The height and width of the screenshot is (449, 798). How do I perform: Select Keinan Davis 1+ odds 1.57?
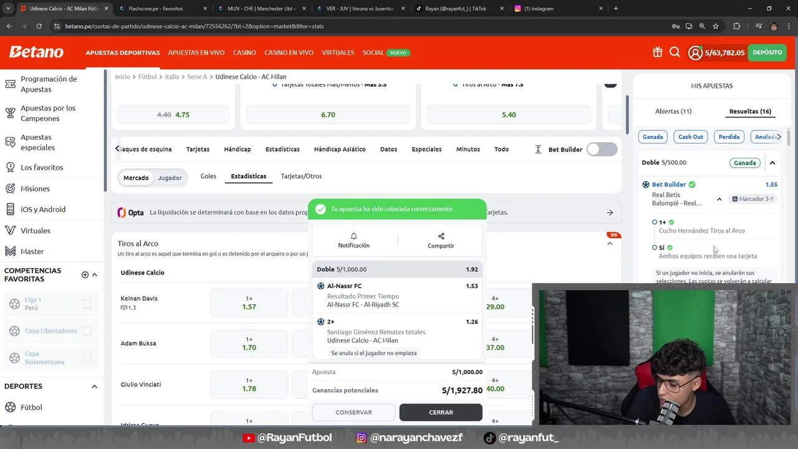point(249,303)
